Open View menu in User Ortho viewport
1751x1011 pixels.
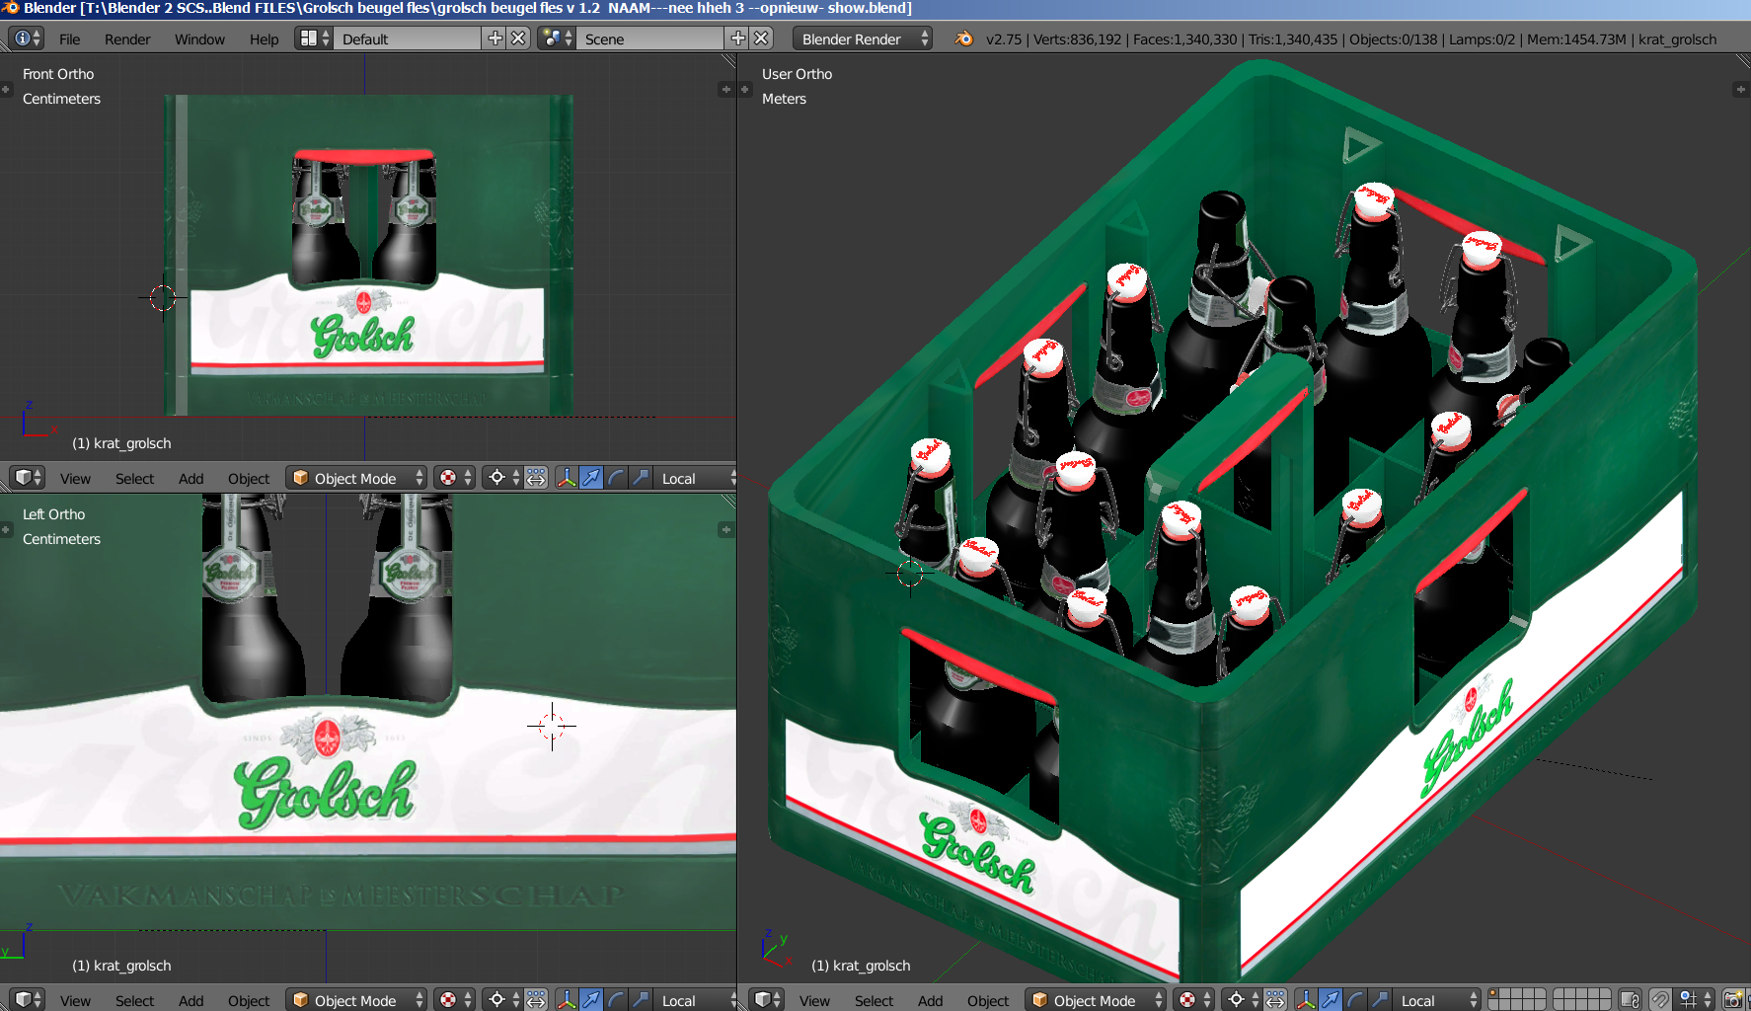pos(814,1001)
